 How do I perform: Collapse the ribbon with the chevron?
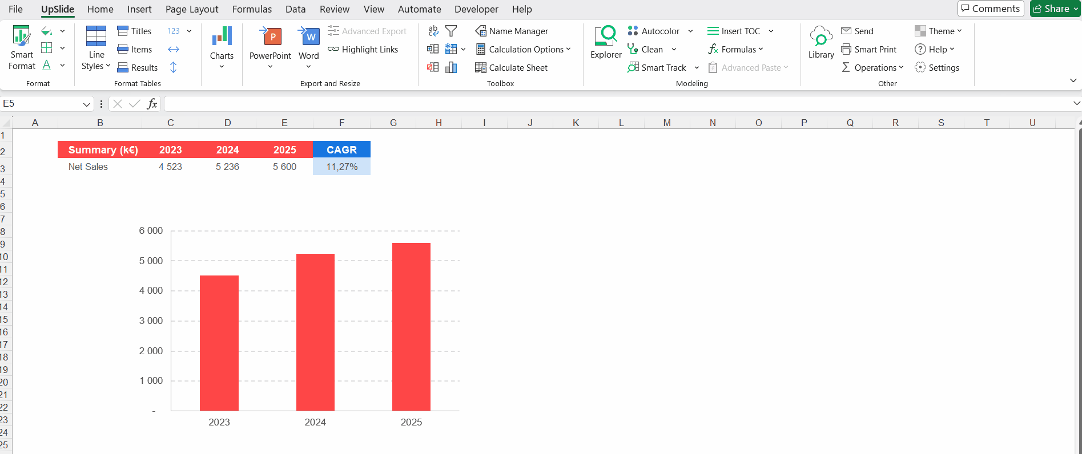(1073, 80)
